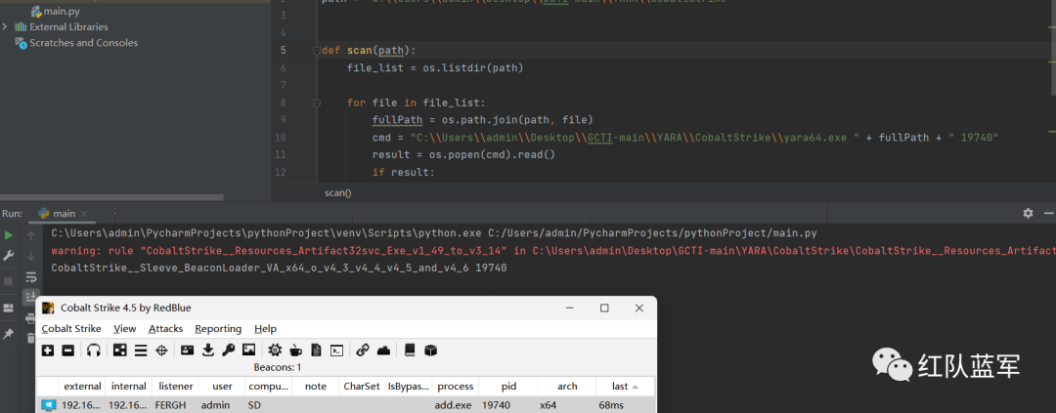This screenshot has width=1056, height=413.
Task: Click the coffee cup Java applet icon
Action: click(x=295, y=350)
